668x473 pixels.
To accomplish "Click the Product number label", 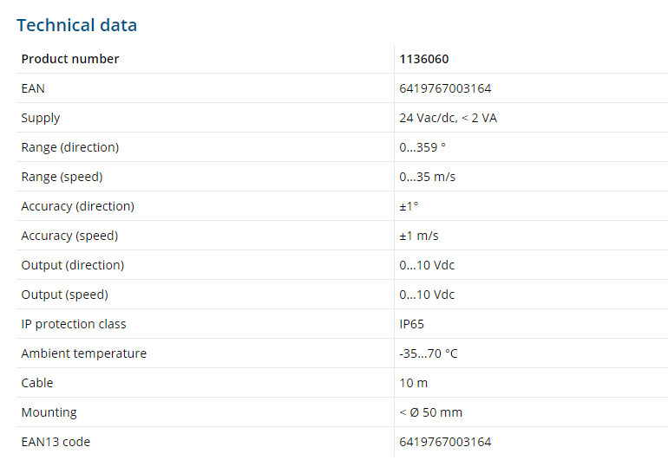I will [70, 59].
